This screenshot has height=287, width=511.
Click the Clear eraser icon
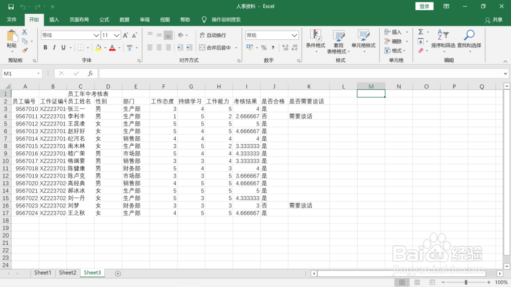pyautogui.click(x=421, y=50)
